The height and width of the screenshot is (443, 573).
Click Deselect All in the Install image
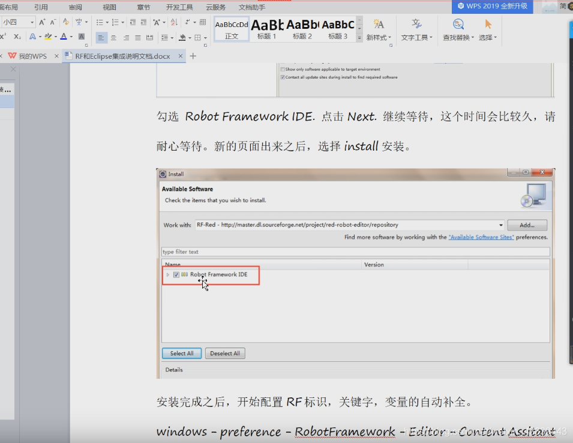pos(225,353)
